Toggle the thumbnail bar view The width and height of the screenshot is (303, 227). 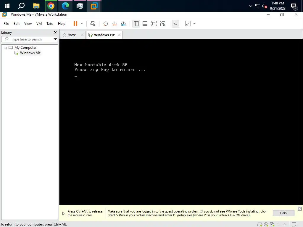coord(145,24)
